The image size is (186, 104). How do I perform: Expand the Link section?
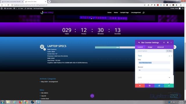[x=154, y=77]
